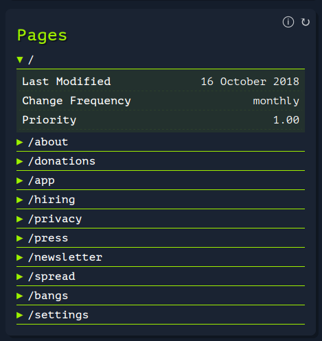Select the /bangs page entry
The width and height of the screenshot is (322, 341).
[161, 296]
